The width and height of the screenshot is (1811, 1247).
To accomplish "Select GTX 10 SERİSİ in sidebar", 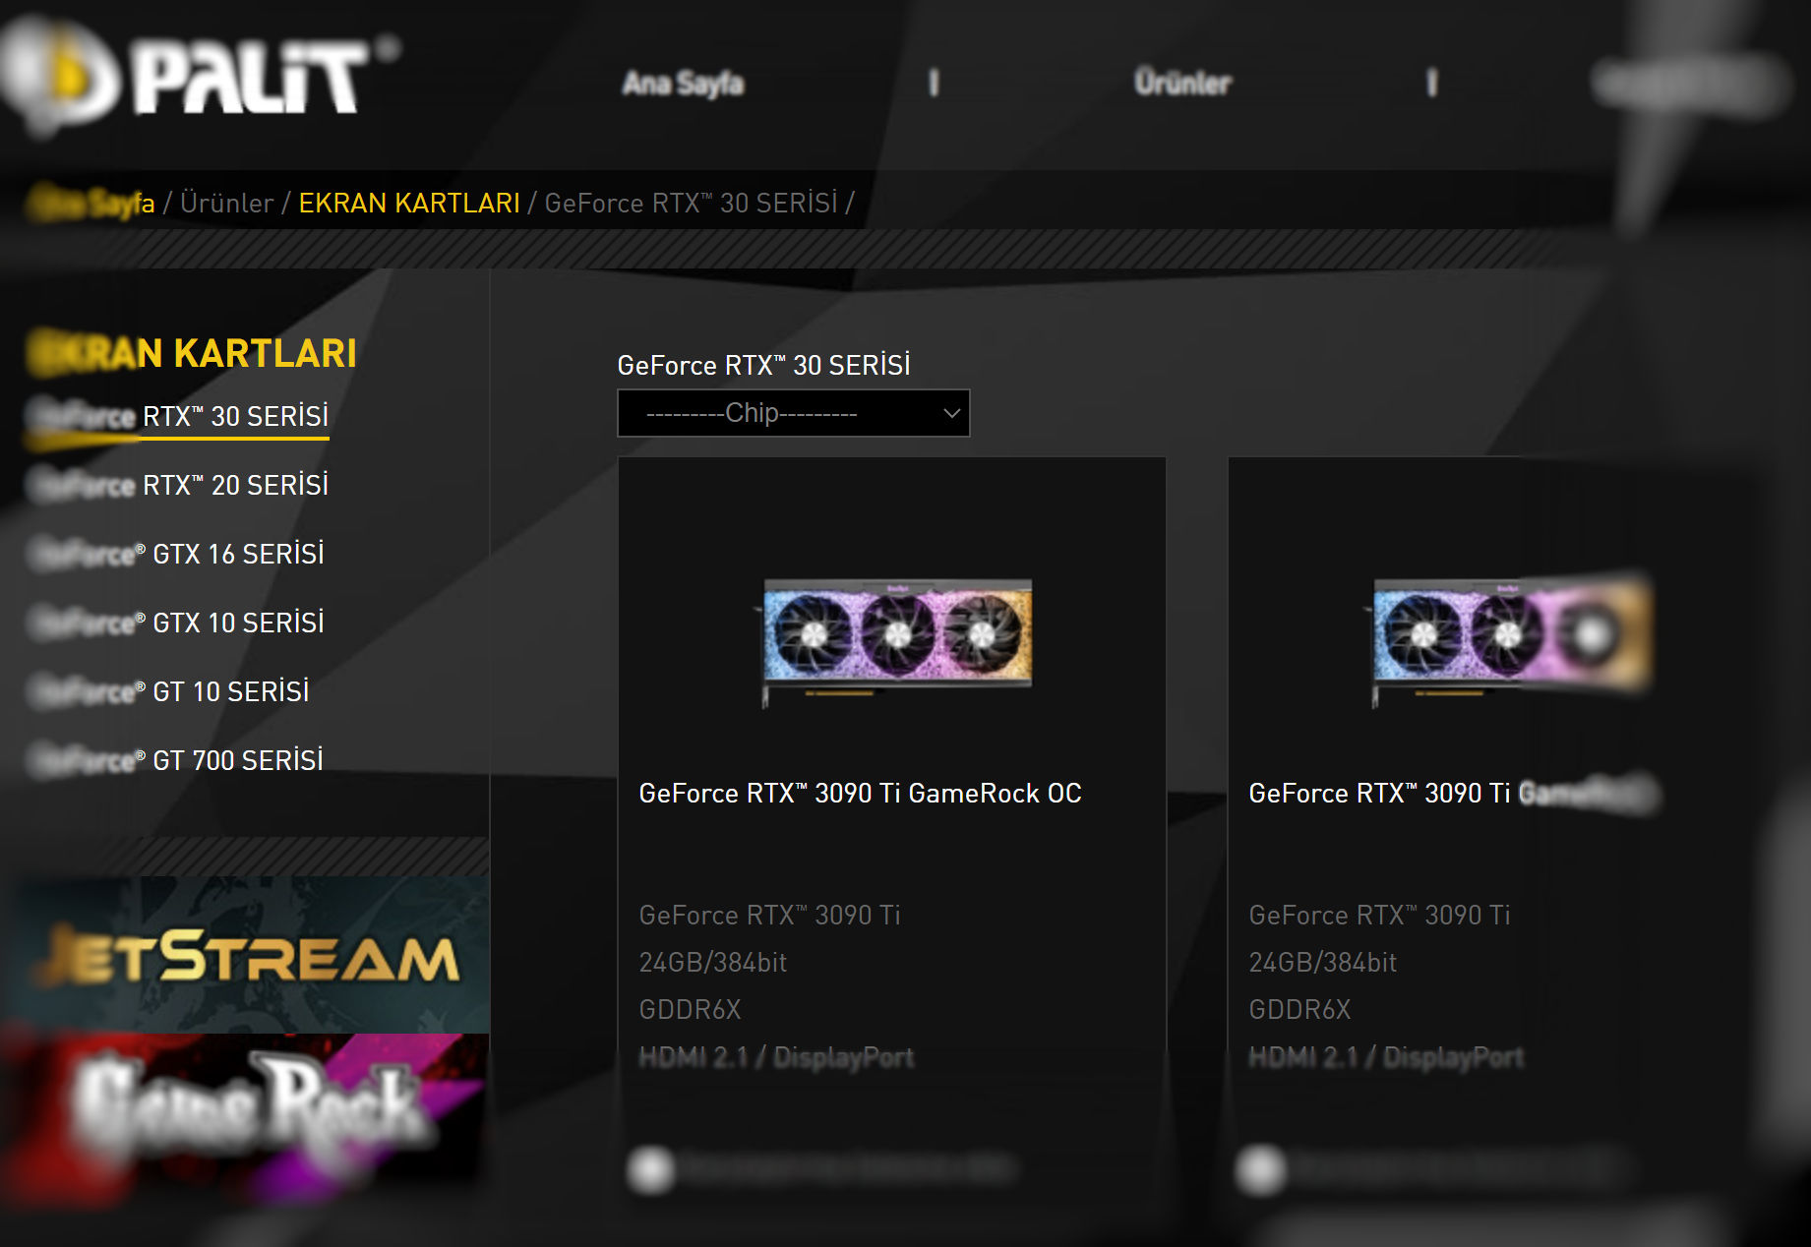I will [176, 623].
